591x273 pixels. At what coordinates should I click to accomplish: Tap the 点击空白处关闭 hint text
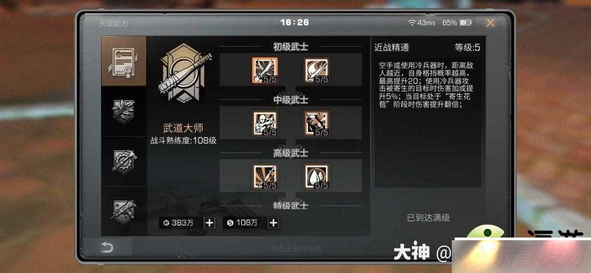click(x=296, y=249)
